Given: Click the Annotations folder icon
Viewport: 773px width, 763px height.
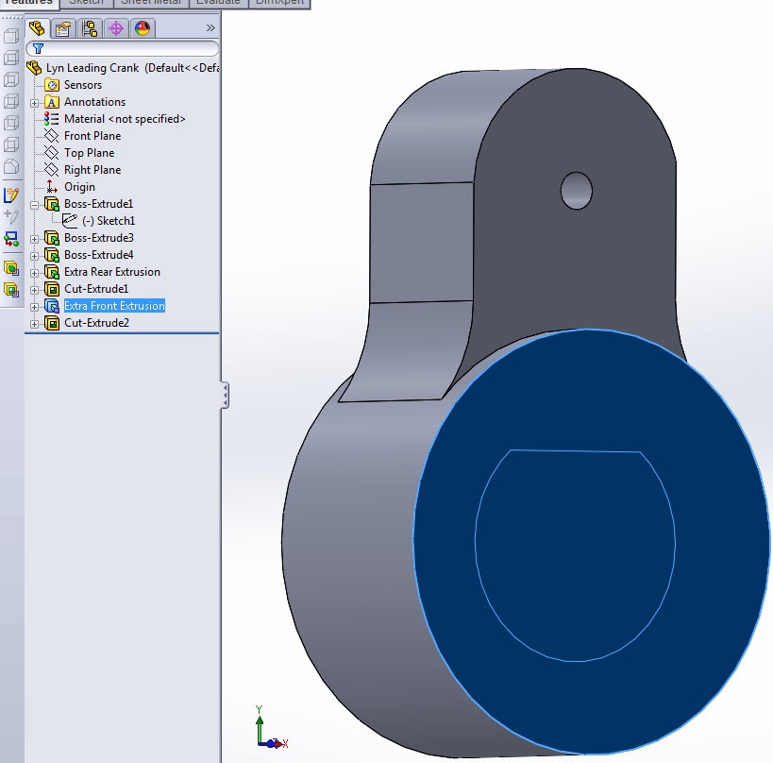Looking at the screenshot, I should point(52,102).
